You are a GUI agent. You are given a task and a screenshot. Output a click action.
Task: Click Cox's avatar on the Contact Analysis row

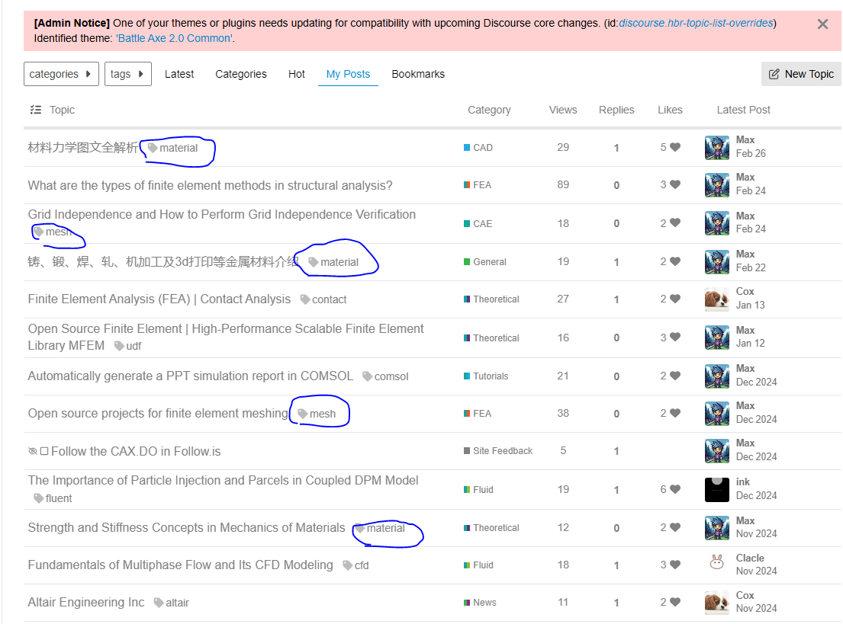tap(716, 299)
